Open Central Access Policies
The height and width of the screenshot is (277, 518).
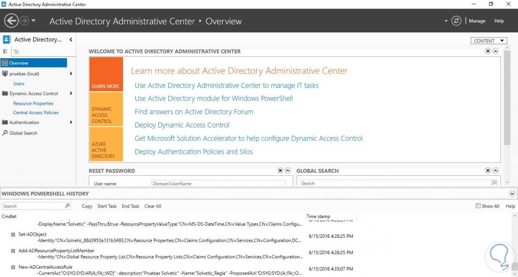click(36, 112)
